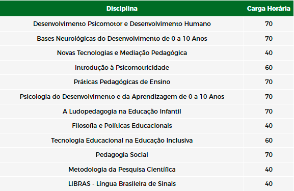The height and width of the screenshot is (191, 294).
Task: Click the Carga Horária column header
Action: 269,9
